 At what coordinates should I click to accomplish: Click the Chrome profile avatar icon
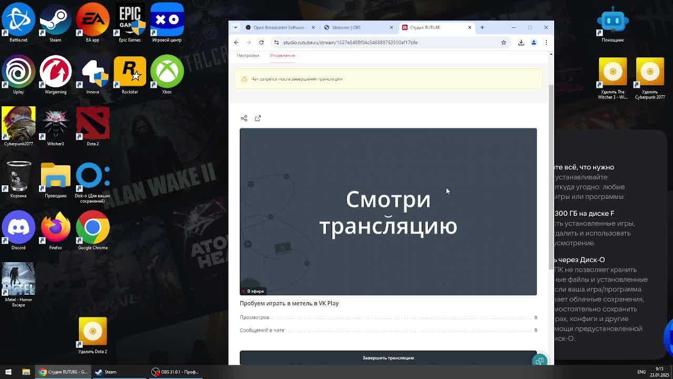pos(534,42)
